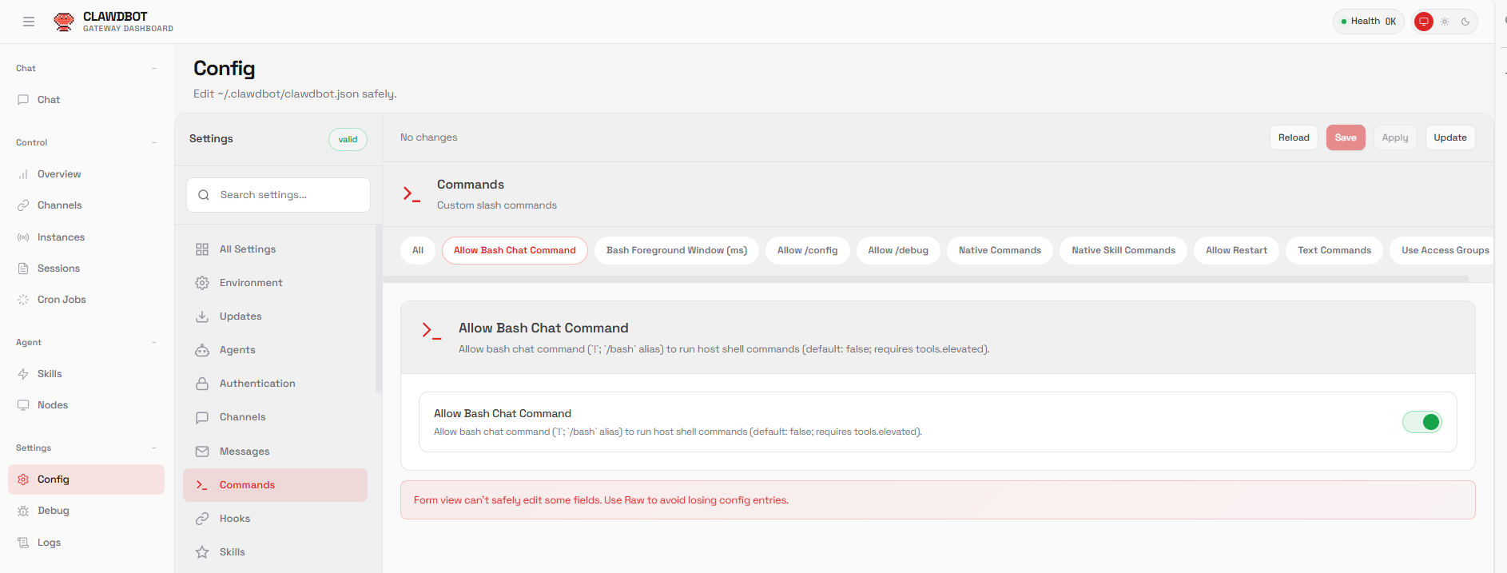
Task: Switch to the light theme (sun)
Action: [1445, 22]
